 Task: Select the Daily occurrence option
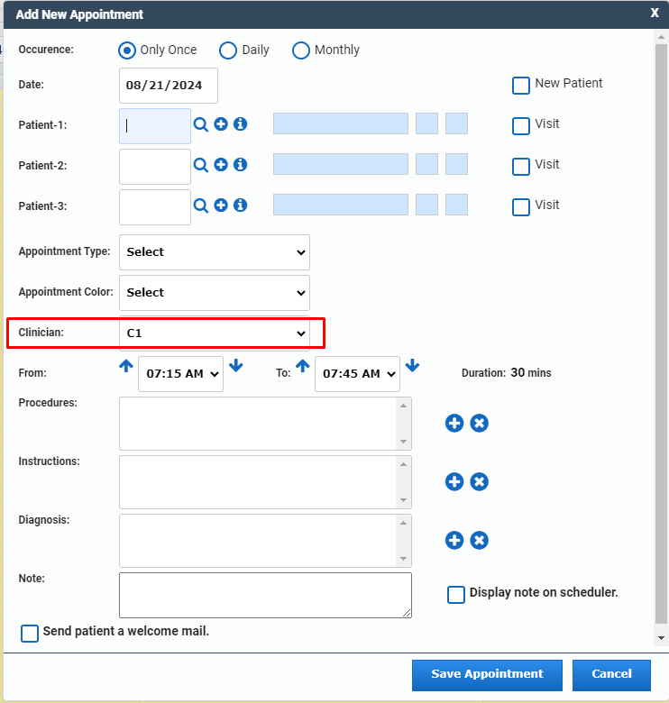[x=228, y=50]
